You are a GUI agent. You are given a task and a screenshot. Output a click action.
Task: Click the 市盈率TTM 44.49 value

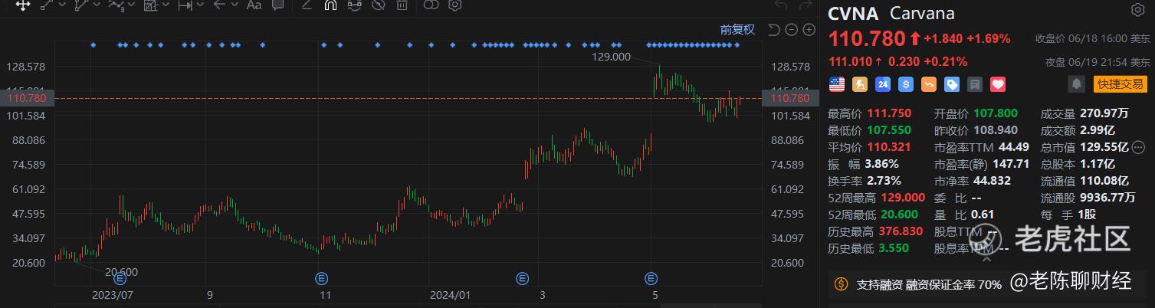coord(1012,147)
